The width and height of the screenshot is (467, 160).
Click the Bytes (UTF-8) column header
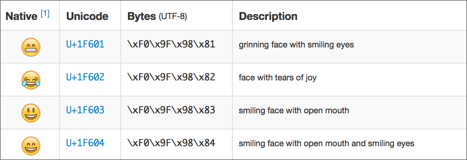coord(157,16)
